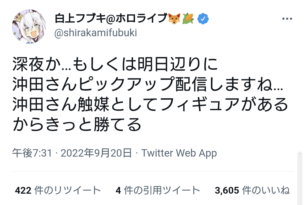This screenshot has height=205, width=305.
Task: Click the last tweet line からきっと勝てる
Action: [77, 125]
